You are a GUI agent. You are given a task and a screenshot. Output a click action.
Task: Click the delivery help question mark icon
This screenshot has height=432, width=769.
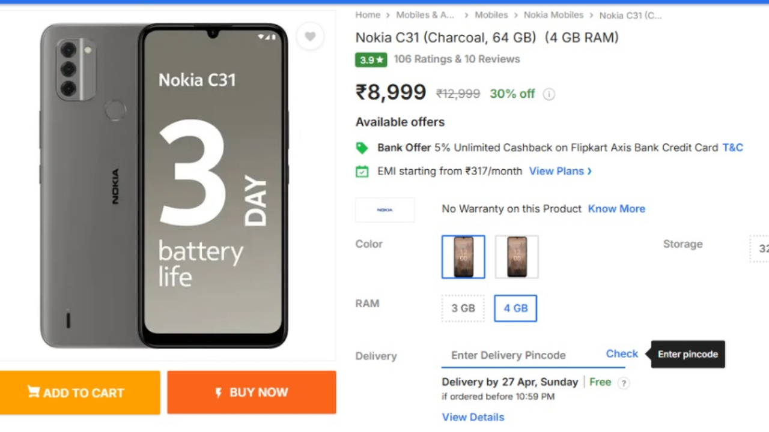pos(624,383)
